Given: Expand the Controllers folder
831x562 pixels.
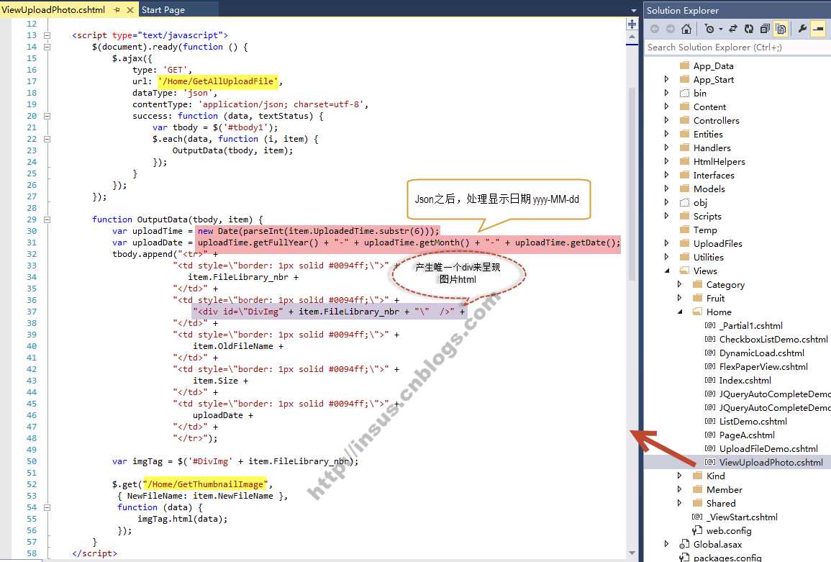Looking at the screenshot, I should (x=667, y=120).
